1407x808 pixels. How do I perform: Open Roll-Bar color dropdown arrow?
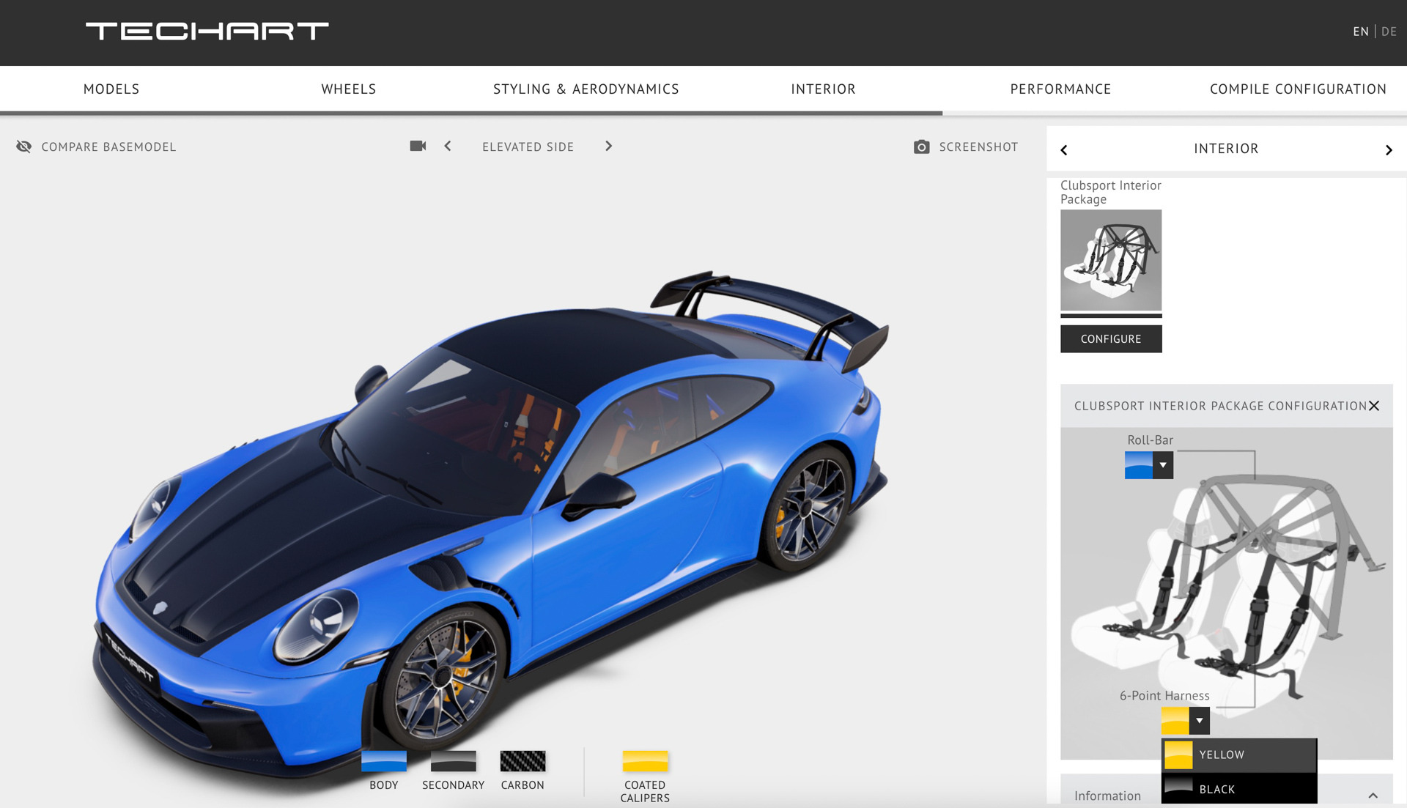tap(1163, 465)
